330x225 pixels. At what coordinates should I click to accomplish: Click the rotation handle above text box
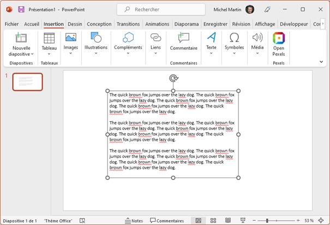click(173, 79)
